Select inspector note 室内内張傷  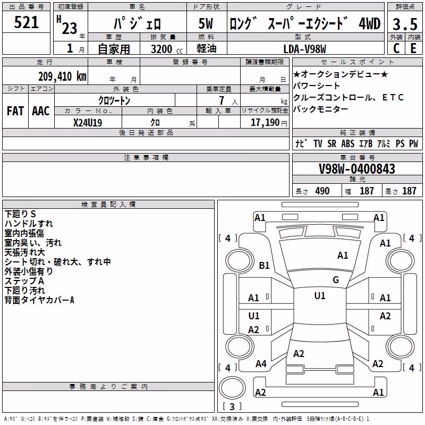24,233
